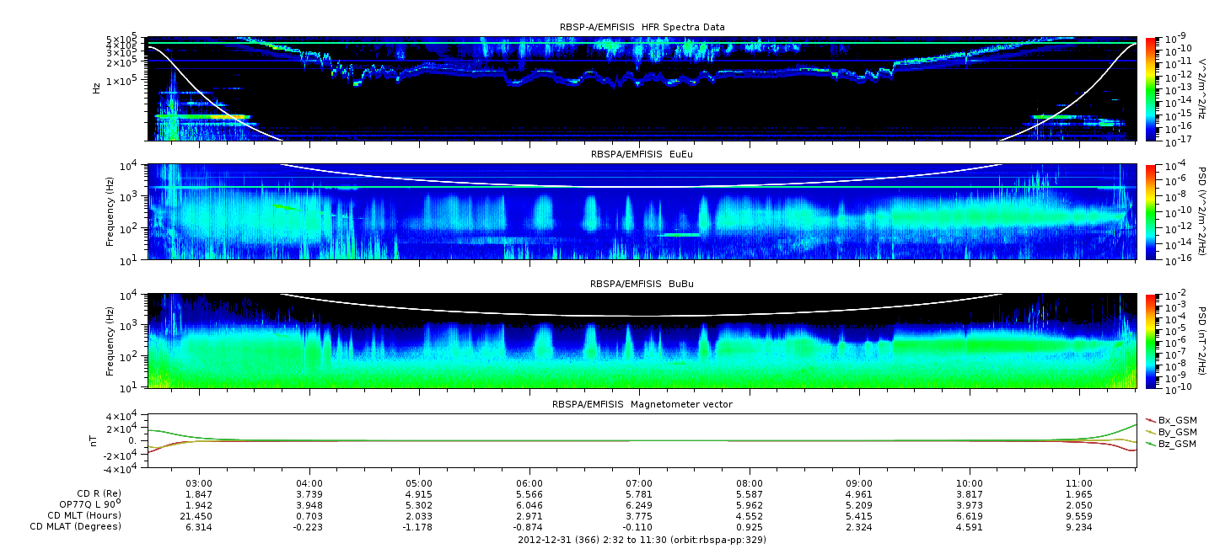The width and height of the screenshot is (1220, 554).
Task: Click the HFR Spectra color bar
Action: coord(1152,88)
